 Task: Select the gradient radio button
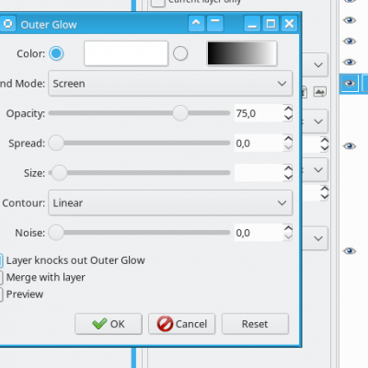point(180,53)
